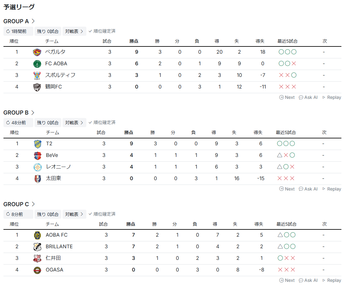The image size is (348, 290).
Task: Click the レオニーノ team logo
Action: point(38,167)
